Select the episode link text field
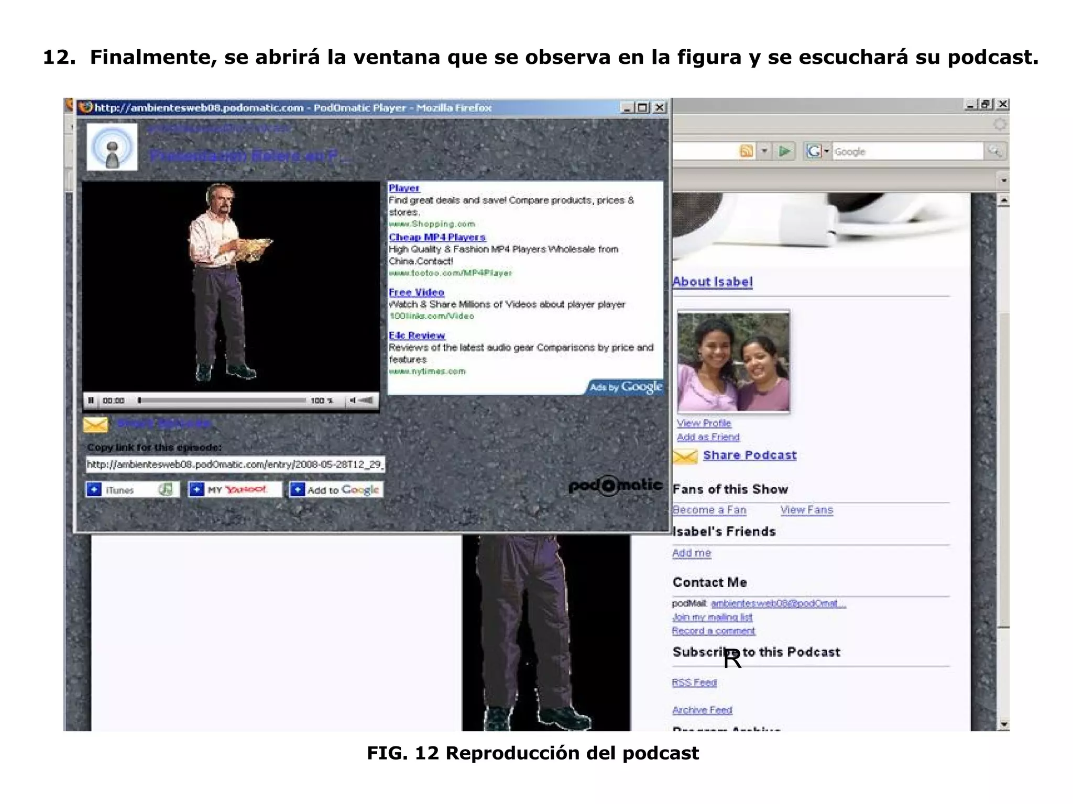Image resolution: width=1073 pixels, height=804 pixels. click(x=235, y=464)
